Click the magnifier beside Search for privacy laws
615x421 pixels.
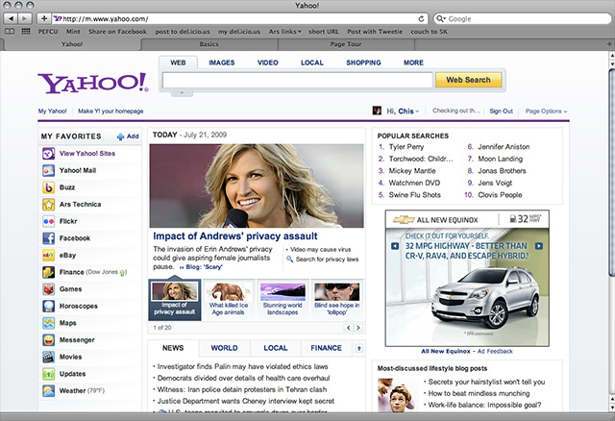point(290,259)
